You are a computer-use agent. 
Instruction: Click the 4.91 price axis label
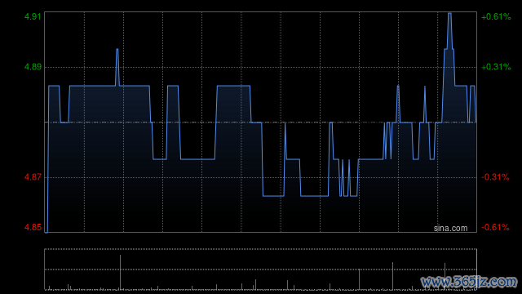[33, 16]
